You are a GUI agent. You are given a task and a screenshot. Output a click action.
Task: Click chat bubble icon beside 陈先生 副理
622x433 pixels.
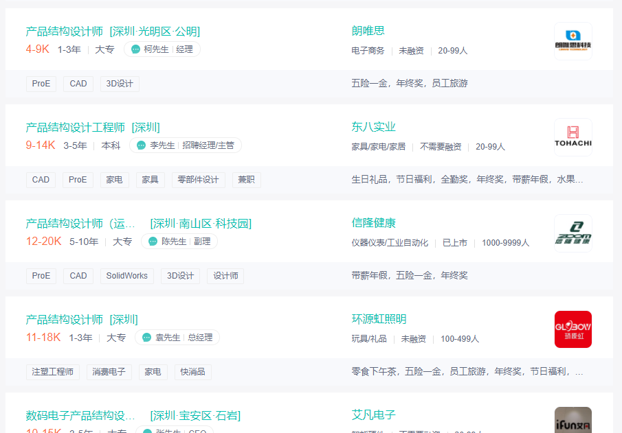(153, 242)
